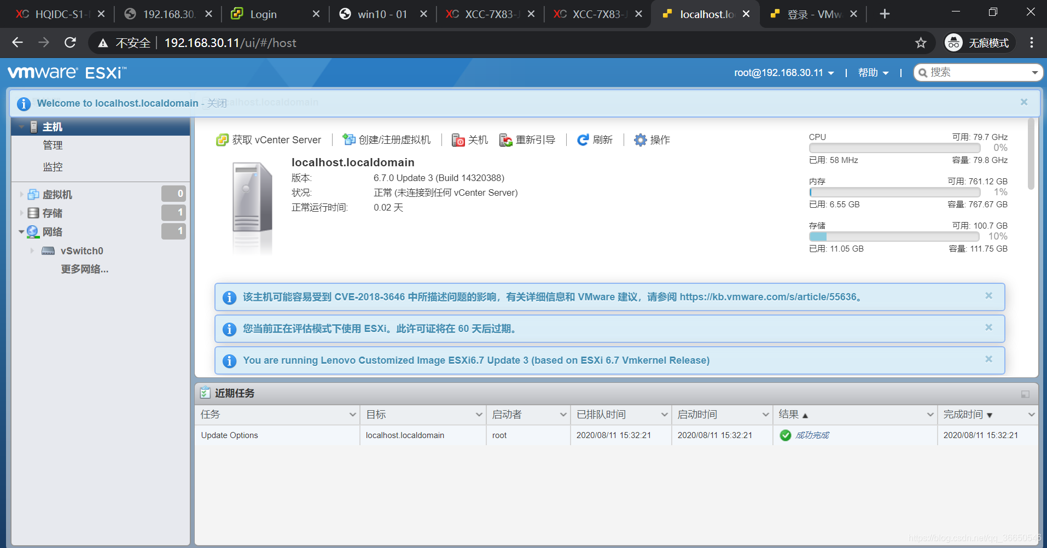Click the browser back arrow
Screen dimensions: 1047x548
tap(18, 43)
